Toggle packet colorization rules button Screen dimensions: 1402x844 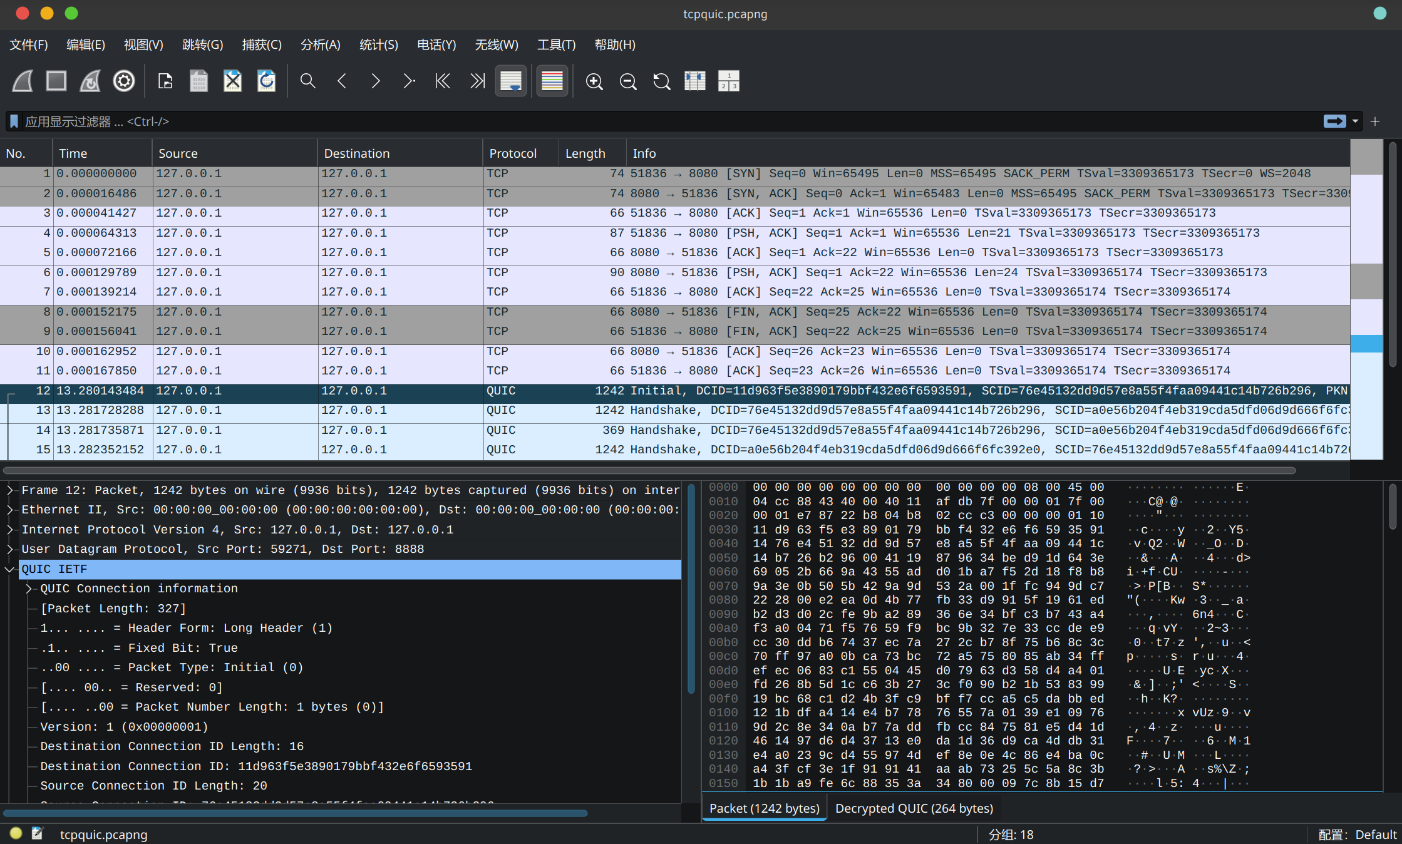click(x=552, y=81)
